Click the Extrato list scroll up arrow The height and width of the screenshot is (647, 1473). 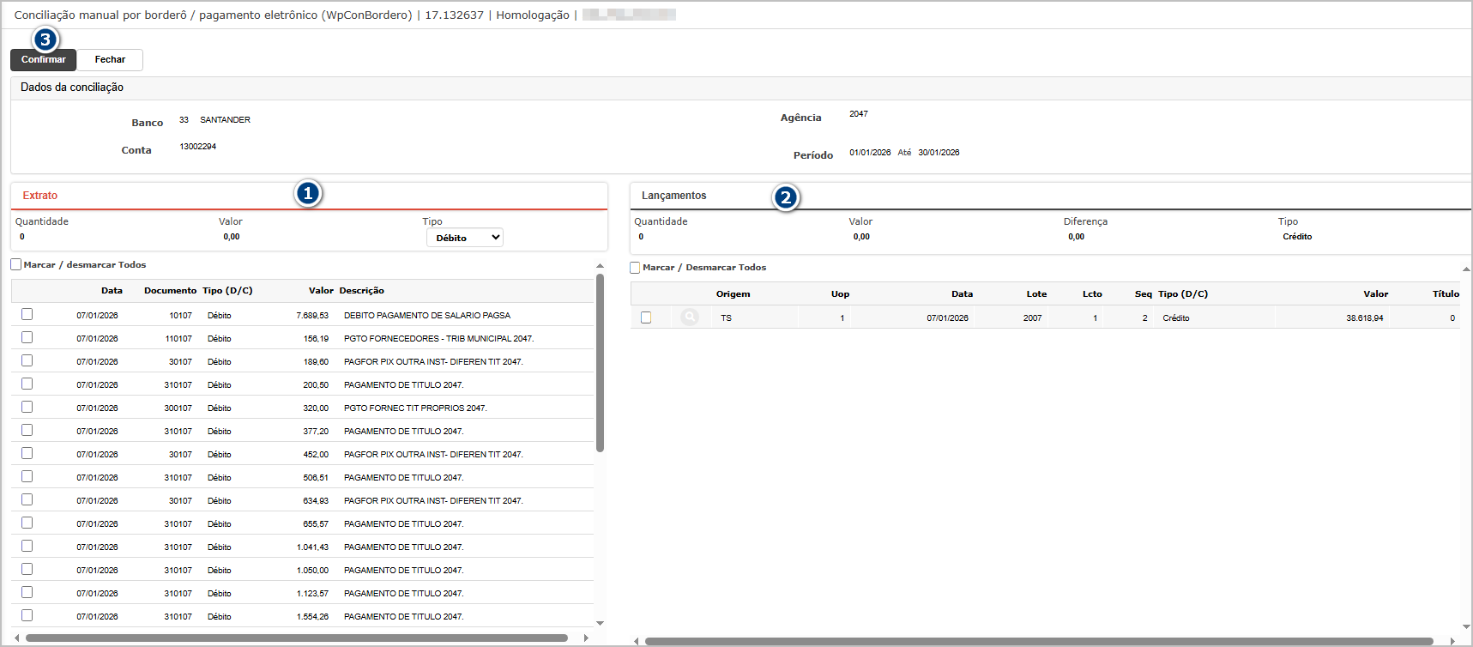(x=600, y=266)
